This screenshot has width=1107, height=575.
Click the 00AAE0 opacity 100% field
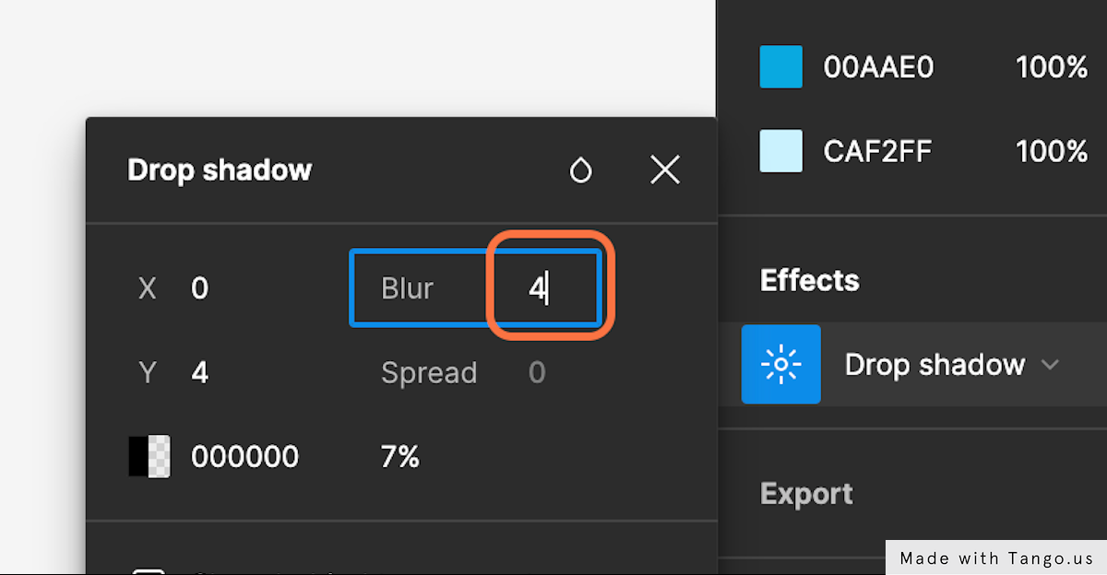(1052, 67)
